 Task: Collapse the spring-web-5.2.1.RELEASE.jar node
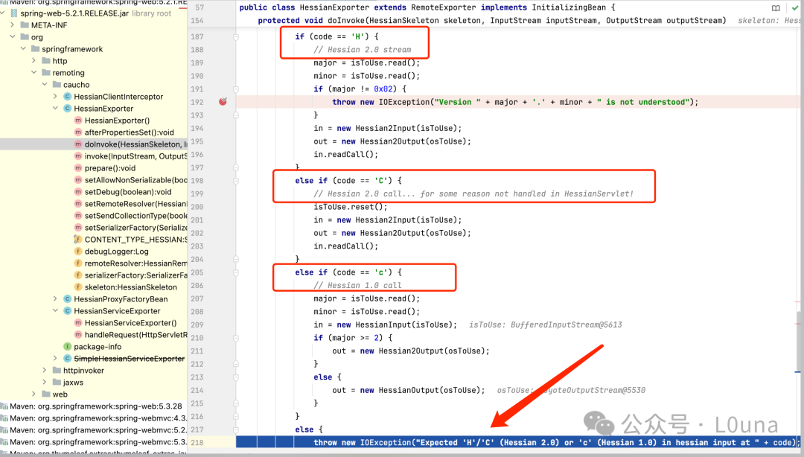point(3,13)
